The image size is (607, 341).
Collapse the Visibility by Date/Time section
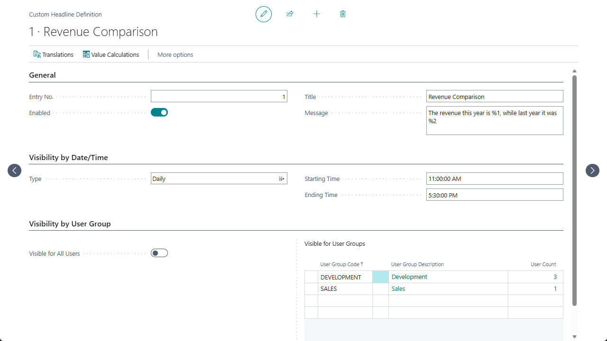tap(68, 157)
